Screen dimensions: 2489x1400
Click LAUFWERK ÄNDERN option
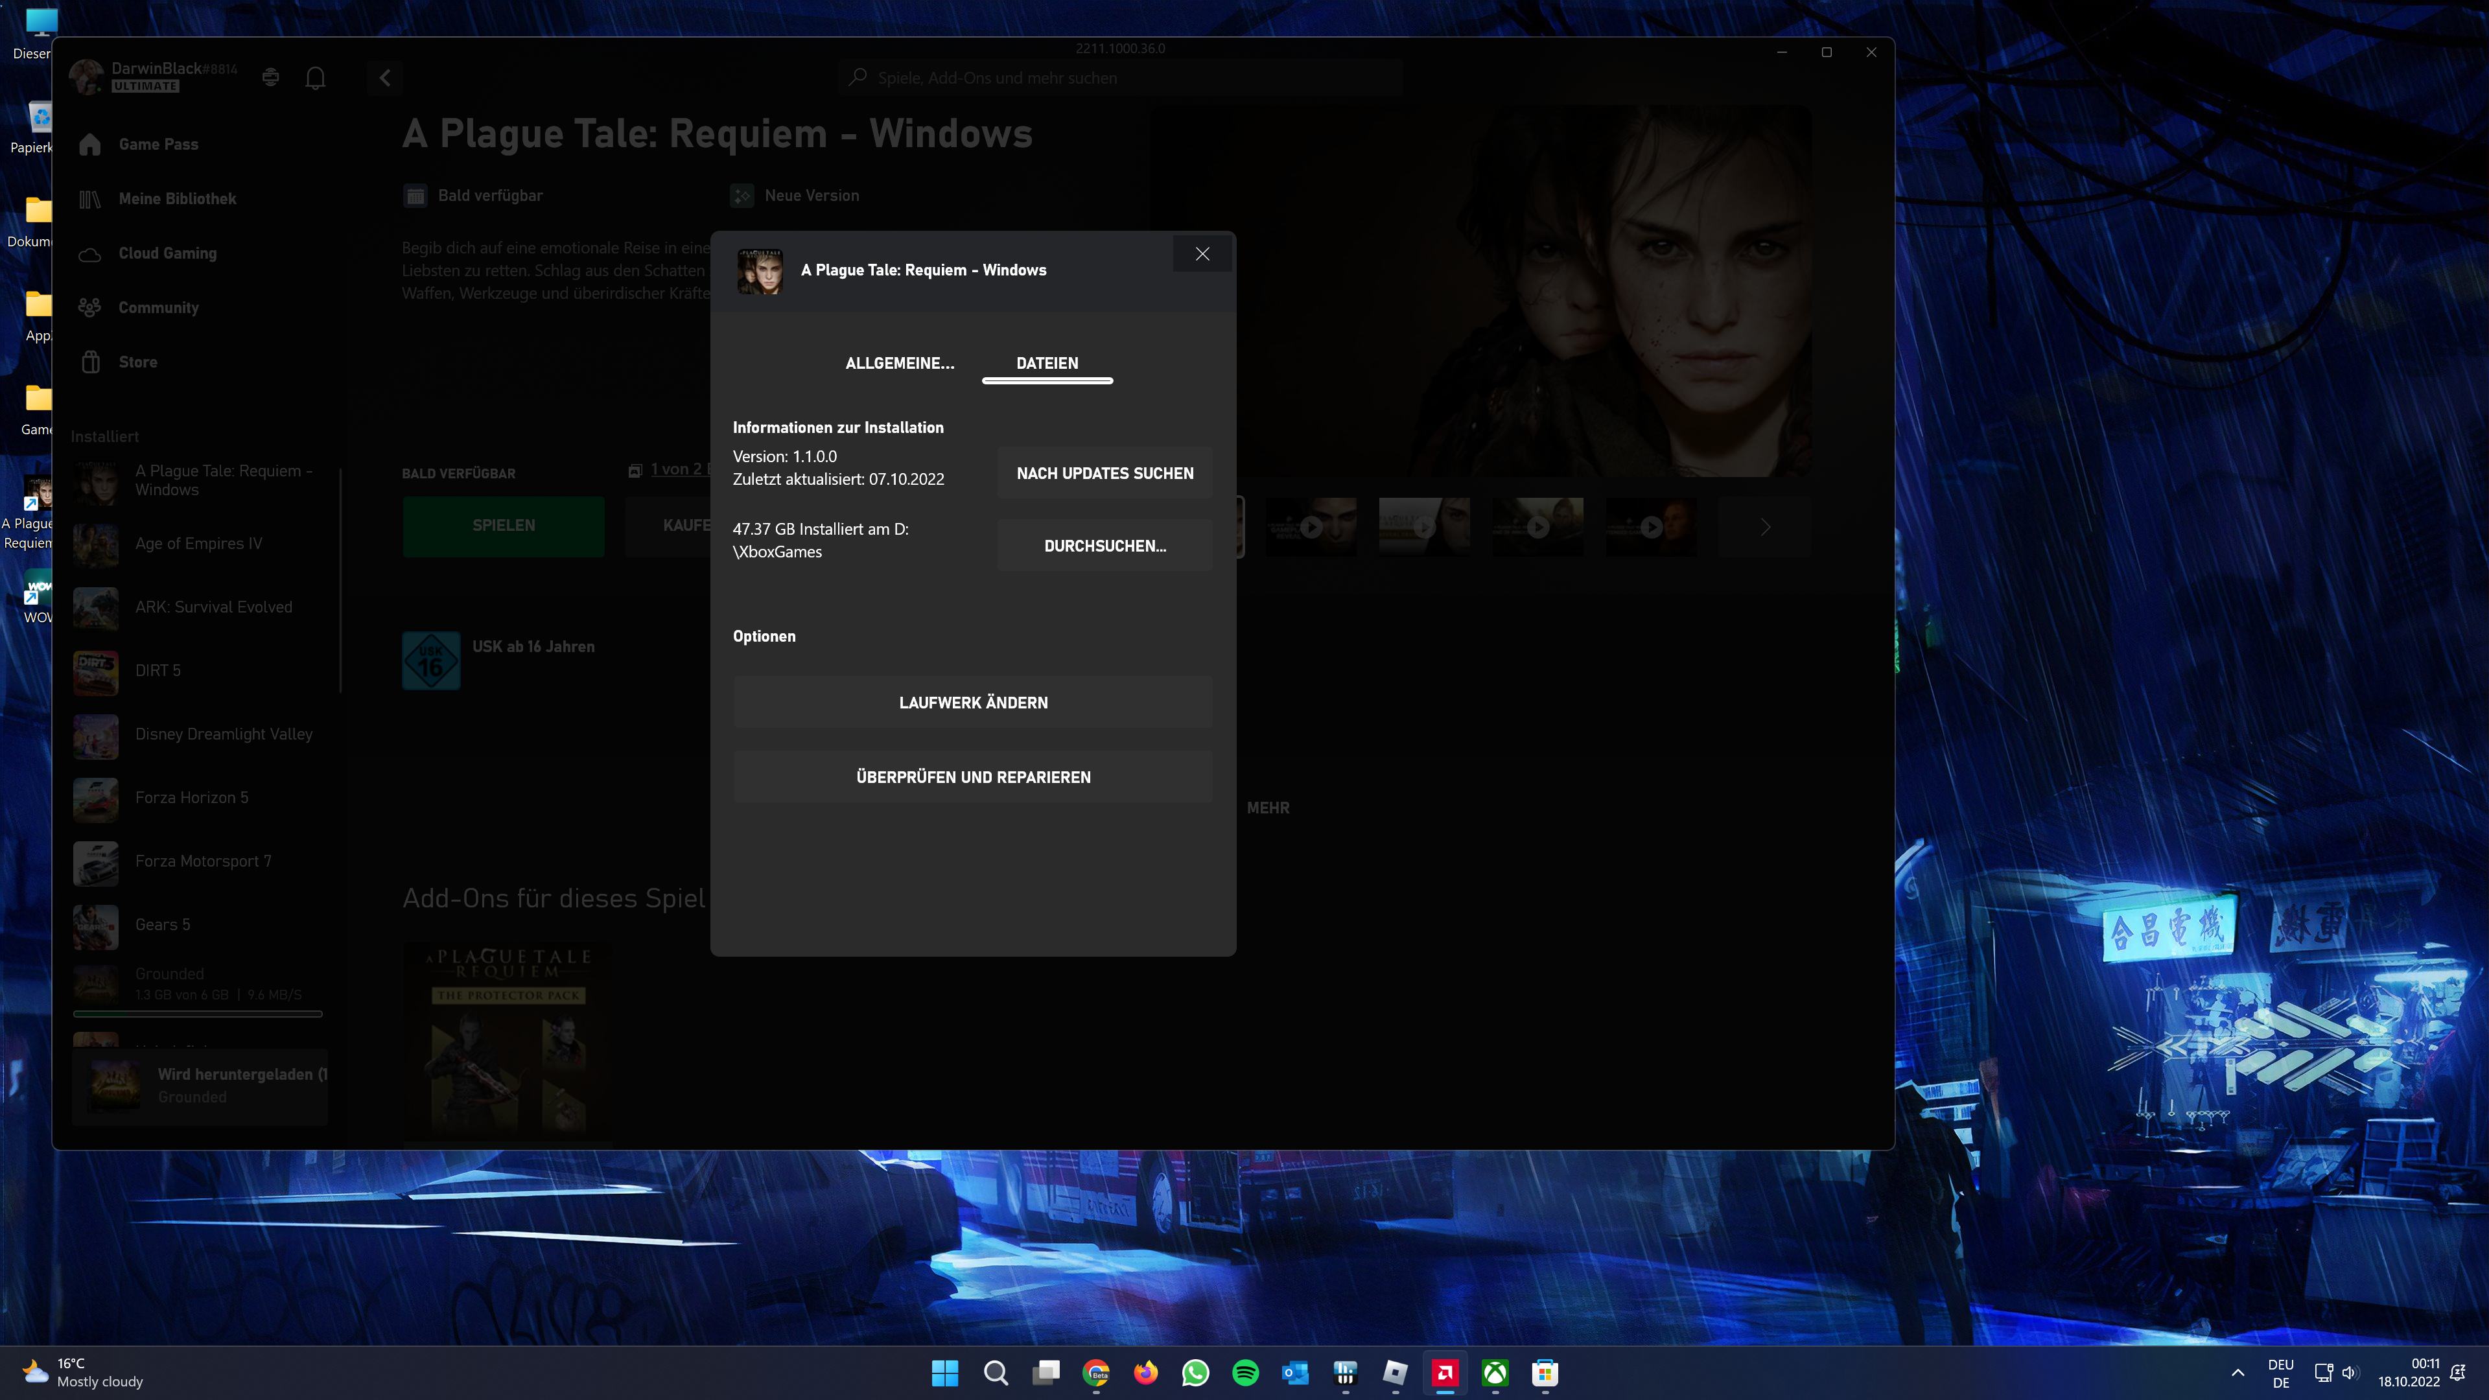pos(973,703)
